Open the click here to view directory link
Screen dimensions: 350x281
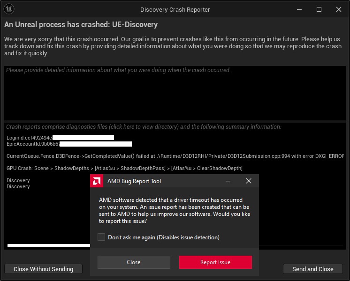coord(144,127)
